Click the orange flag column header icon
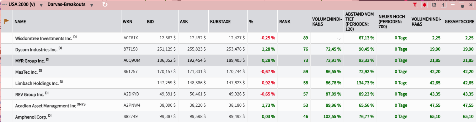476x122 pixels. [7, 22]
